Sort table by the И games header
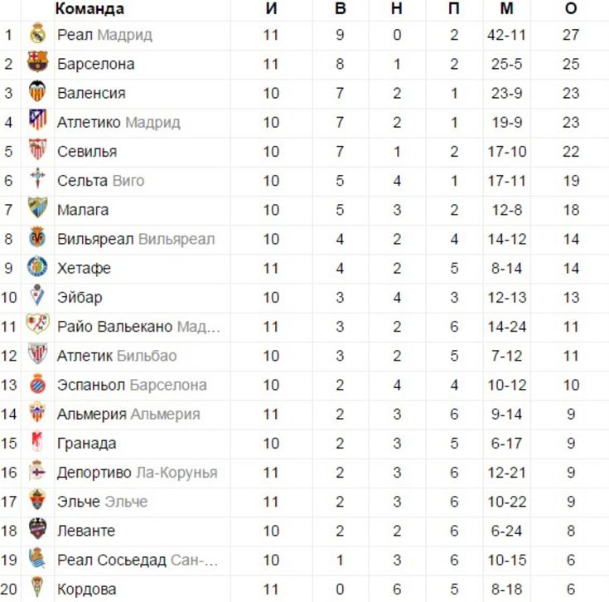Screen dimensions: 609x602 click(x=272, y=8)
